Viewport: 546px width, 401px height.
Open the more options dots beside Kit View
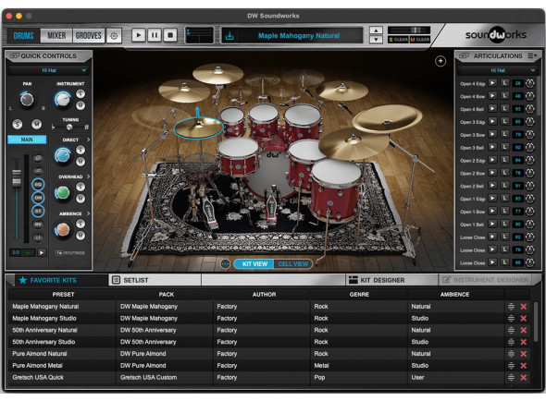tap(225, 264)
